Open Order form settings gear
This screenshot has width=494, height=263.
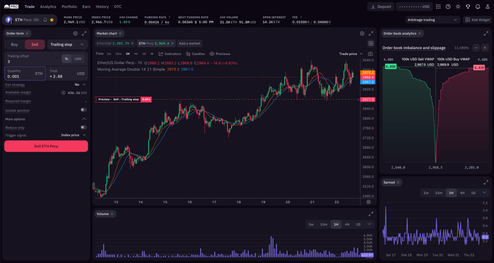[75, 33]
